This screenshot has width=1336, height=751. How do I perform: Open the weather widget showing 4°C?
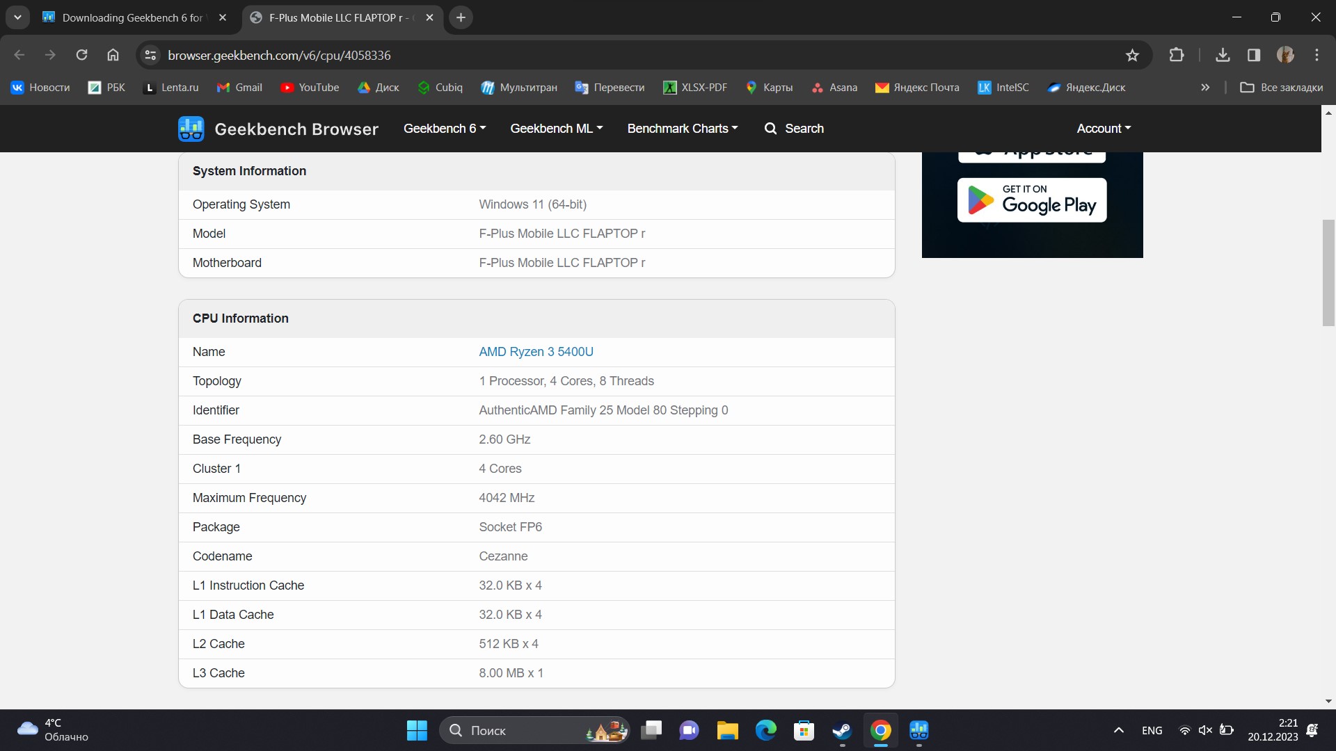(x=53, y=730)
